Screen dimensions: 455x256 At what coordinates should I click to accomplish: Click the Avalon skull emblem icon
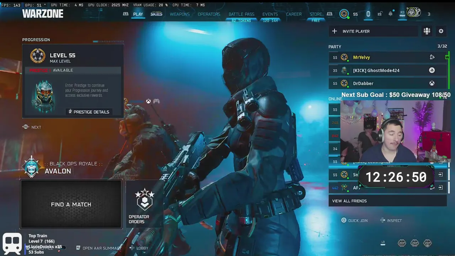coord(32,167)
